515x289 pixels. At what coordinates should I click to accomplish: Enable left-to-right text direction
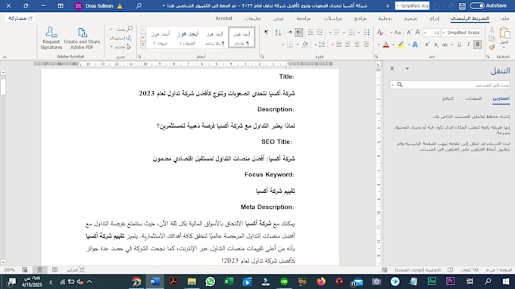pyautogui.click(x=289, y=32)
